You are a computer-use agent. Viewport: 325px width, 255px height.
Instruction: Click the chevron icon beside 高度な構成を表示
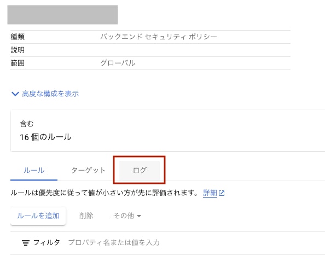click(x=15, y=94)
